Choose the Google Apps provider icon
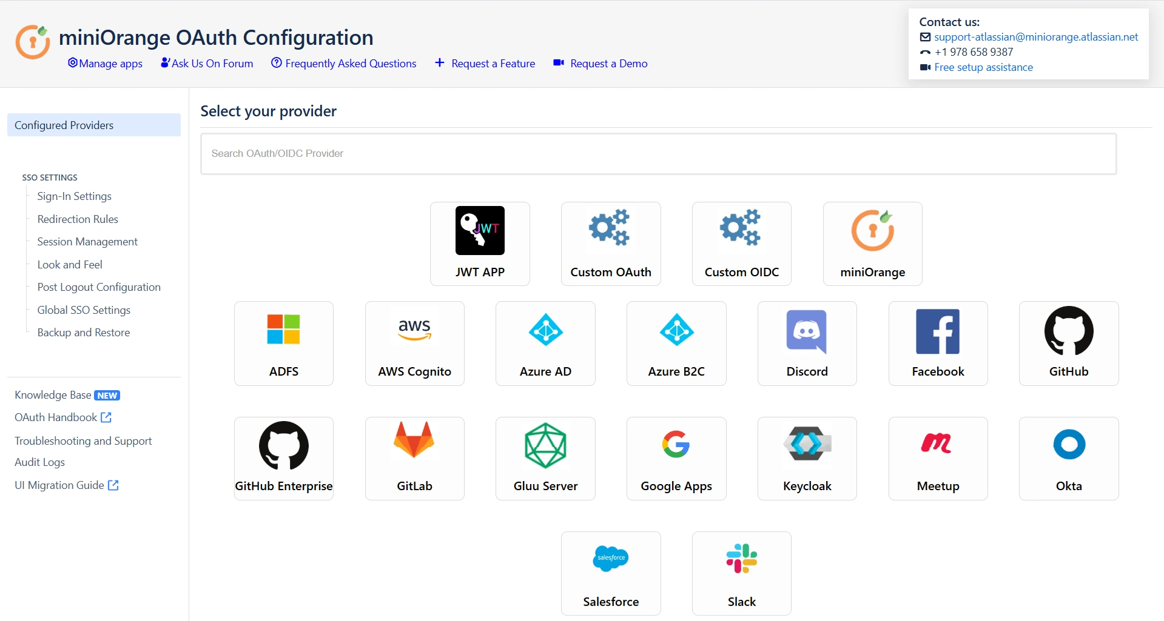 [x=676, y=445]
